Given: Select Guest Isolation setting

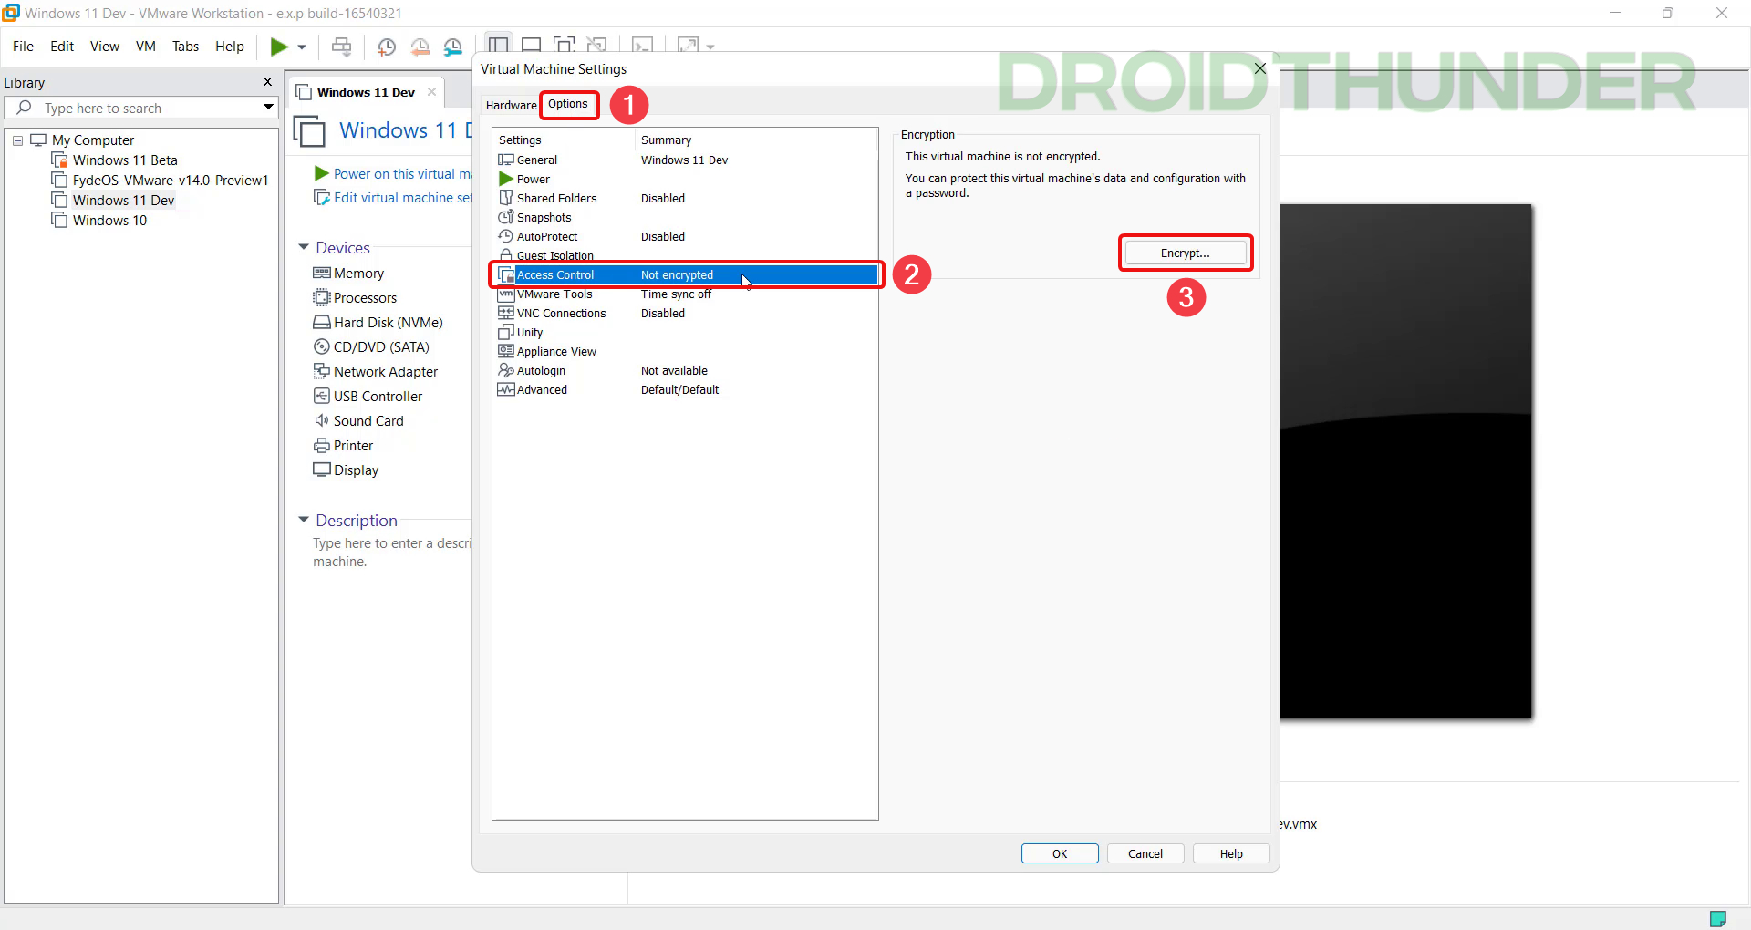Looking at the screenshot, I should pos(554,256).
